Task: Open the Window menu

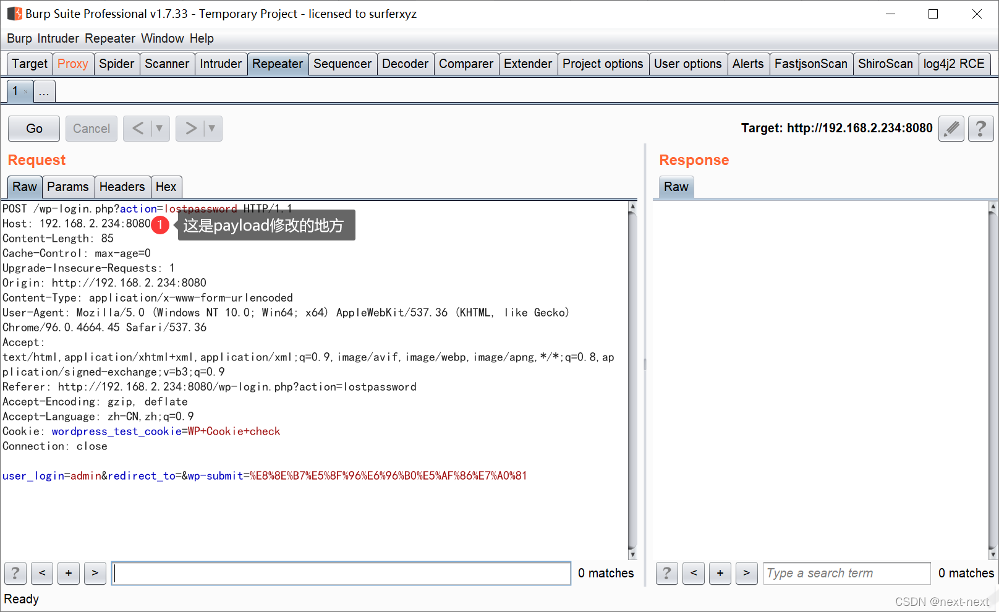Action: click(163, 38)
